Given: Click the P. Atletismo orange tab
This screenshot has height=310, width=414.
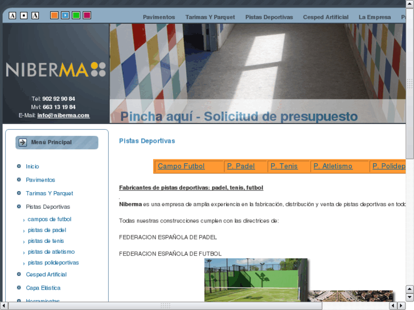Looking at the screenshot, I should pyautogui.click(x=333, y=166).
